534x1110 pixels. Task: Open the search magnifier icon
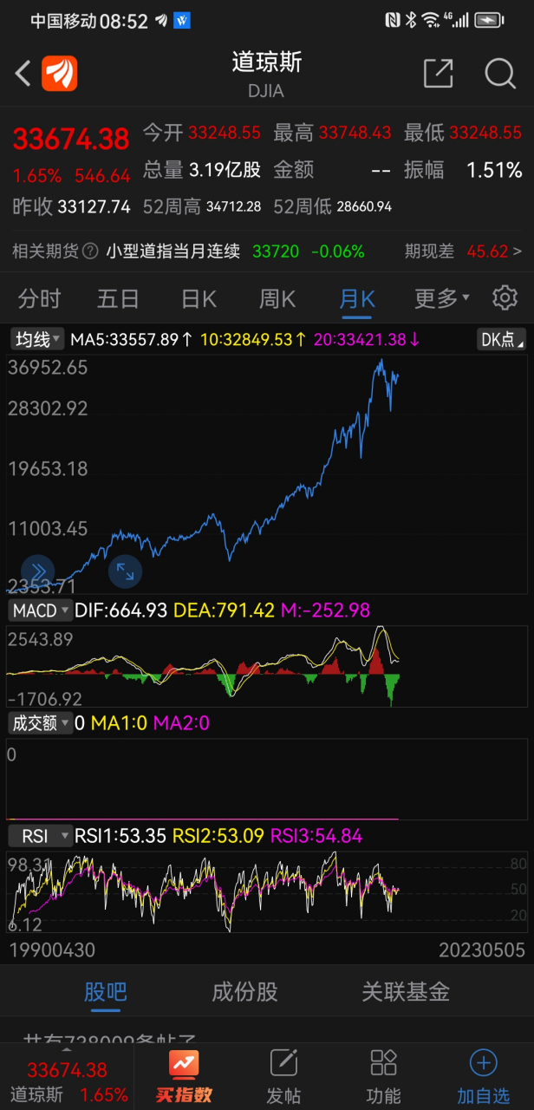[x=500, y=74]
